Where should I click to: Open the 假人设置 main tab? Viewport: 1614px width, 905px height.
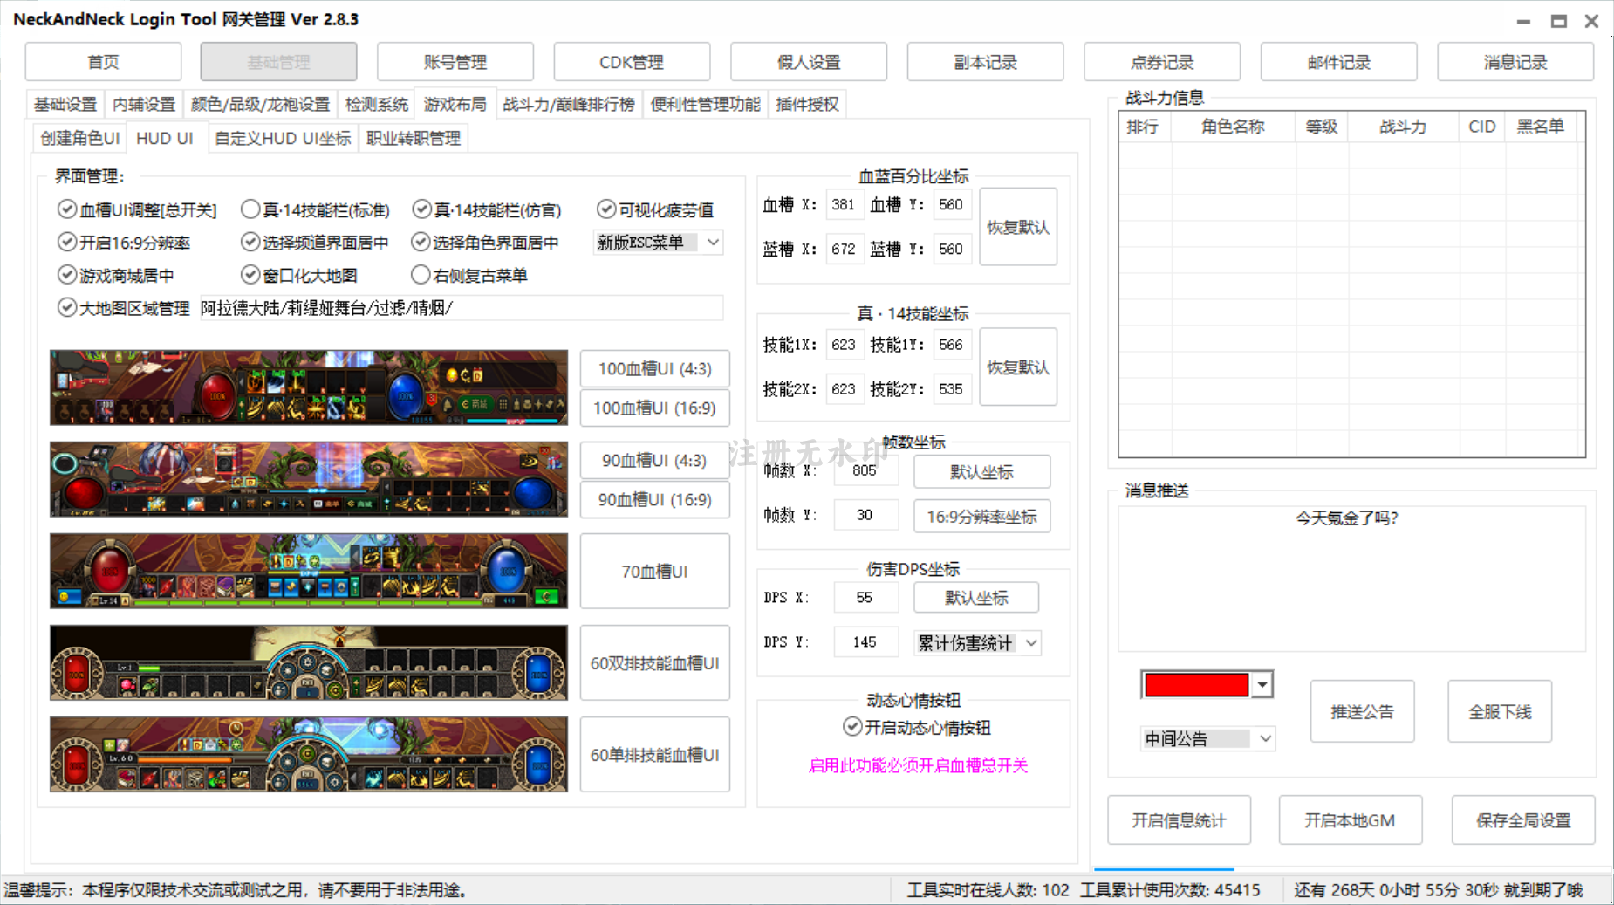(809, 62)
